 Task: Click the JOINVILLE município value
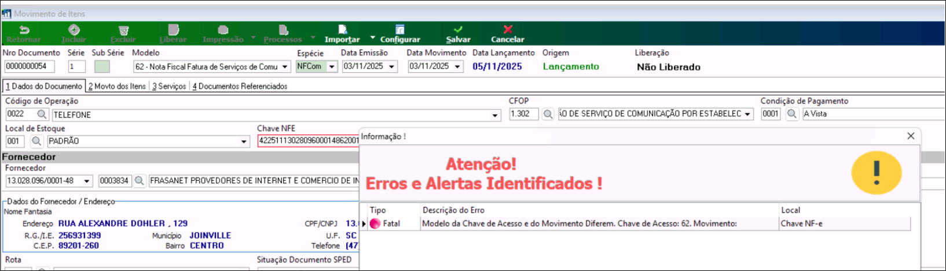[210, 236]
